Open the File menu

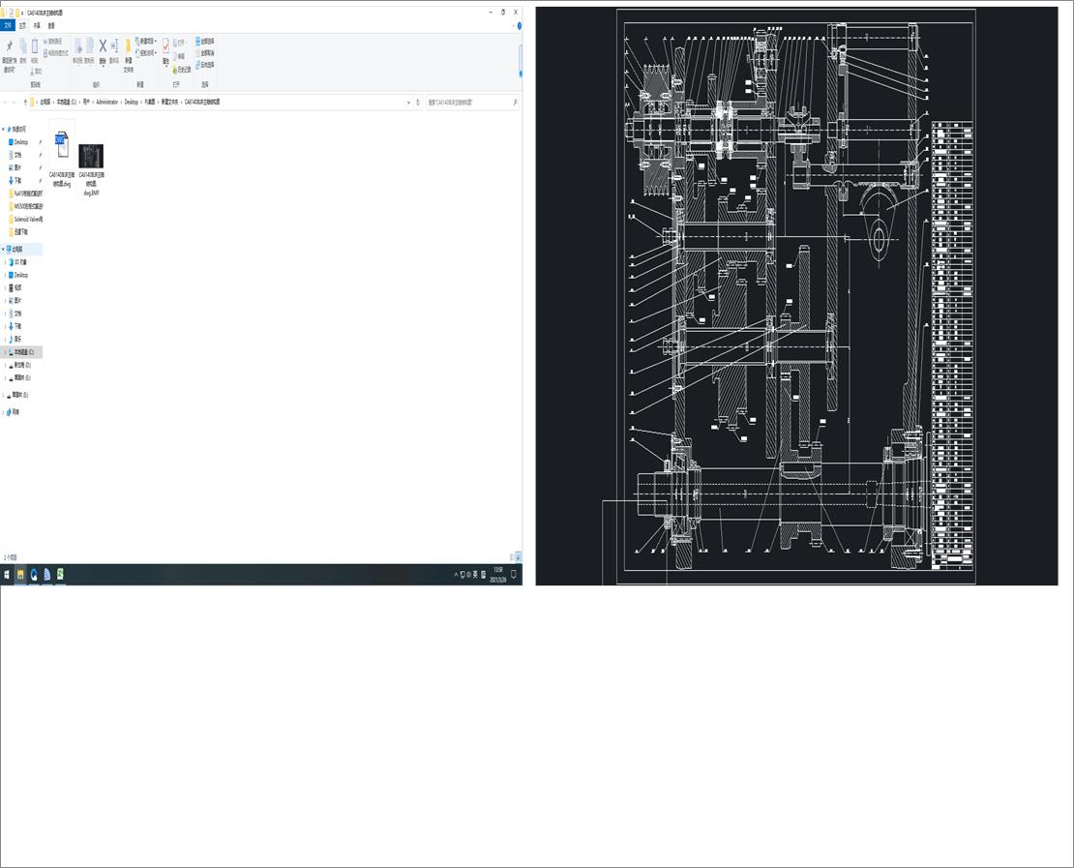pyautogui.click(x=7, y=26)
